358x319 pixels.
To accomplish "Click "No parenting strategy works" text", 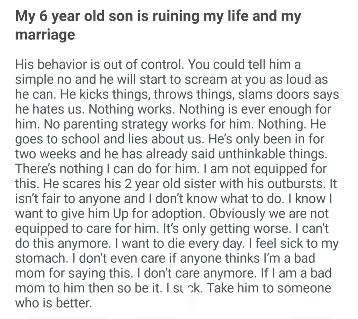I will click(x=119, y=124).
